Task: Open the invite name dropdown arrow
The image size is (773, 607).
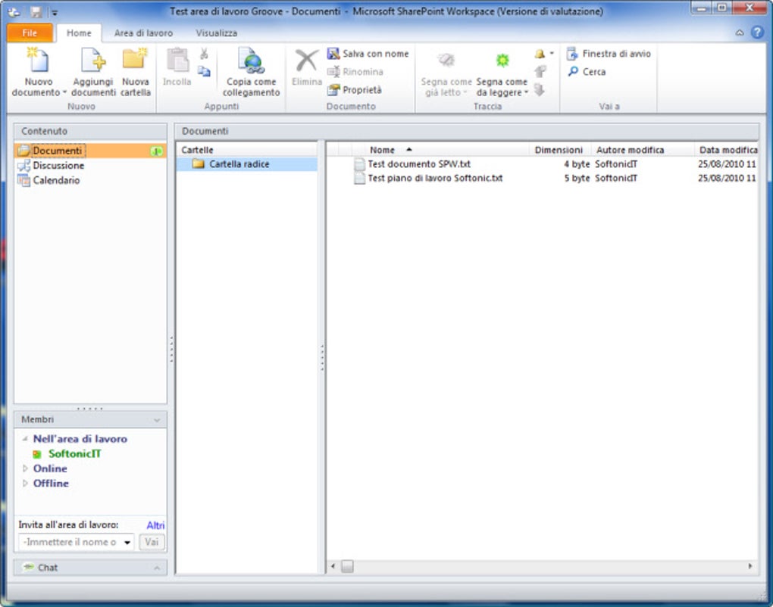Action: click(x=127, y=542)
